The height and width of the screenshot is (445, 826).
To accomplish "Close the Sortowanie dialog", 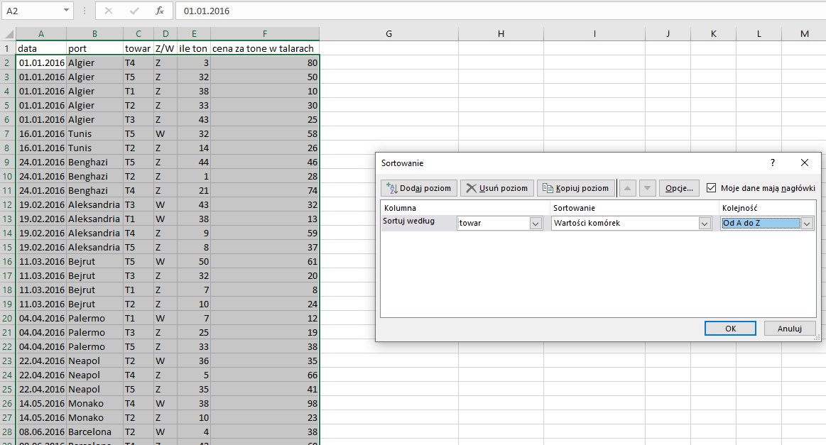I will pyautogui.click(x=805, y=163).
